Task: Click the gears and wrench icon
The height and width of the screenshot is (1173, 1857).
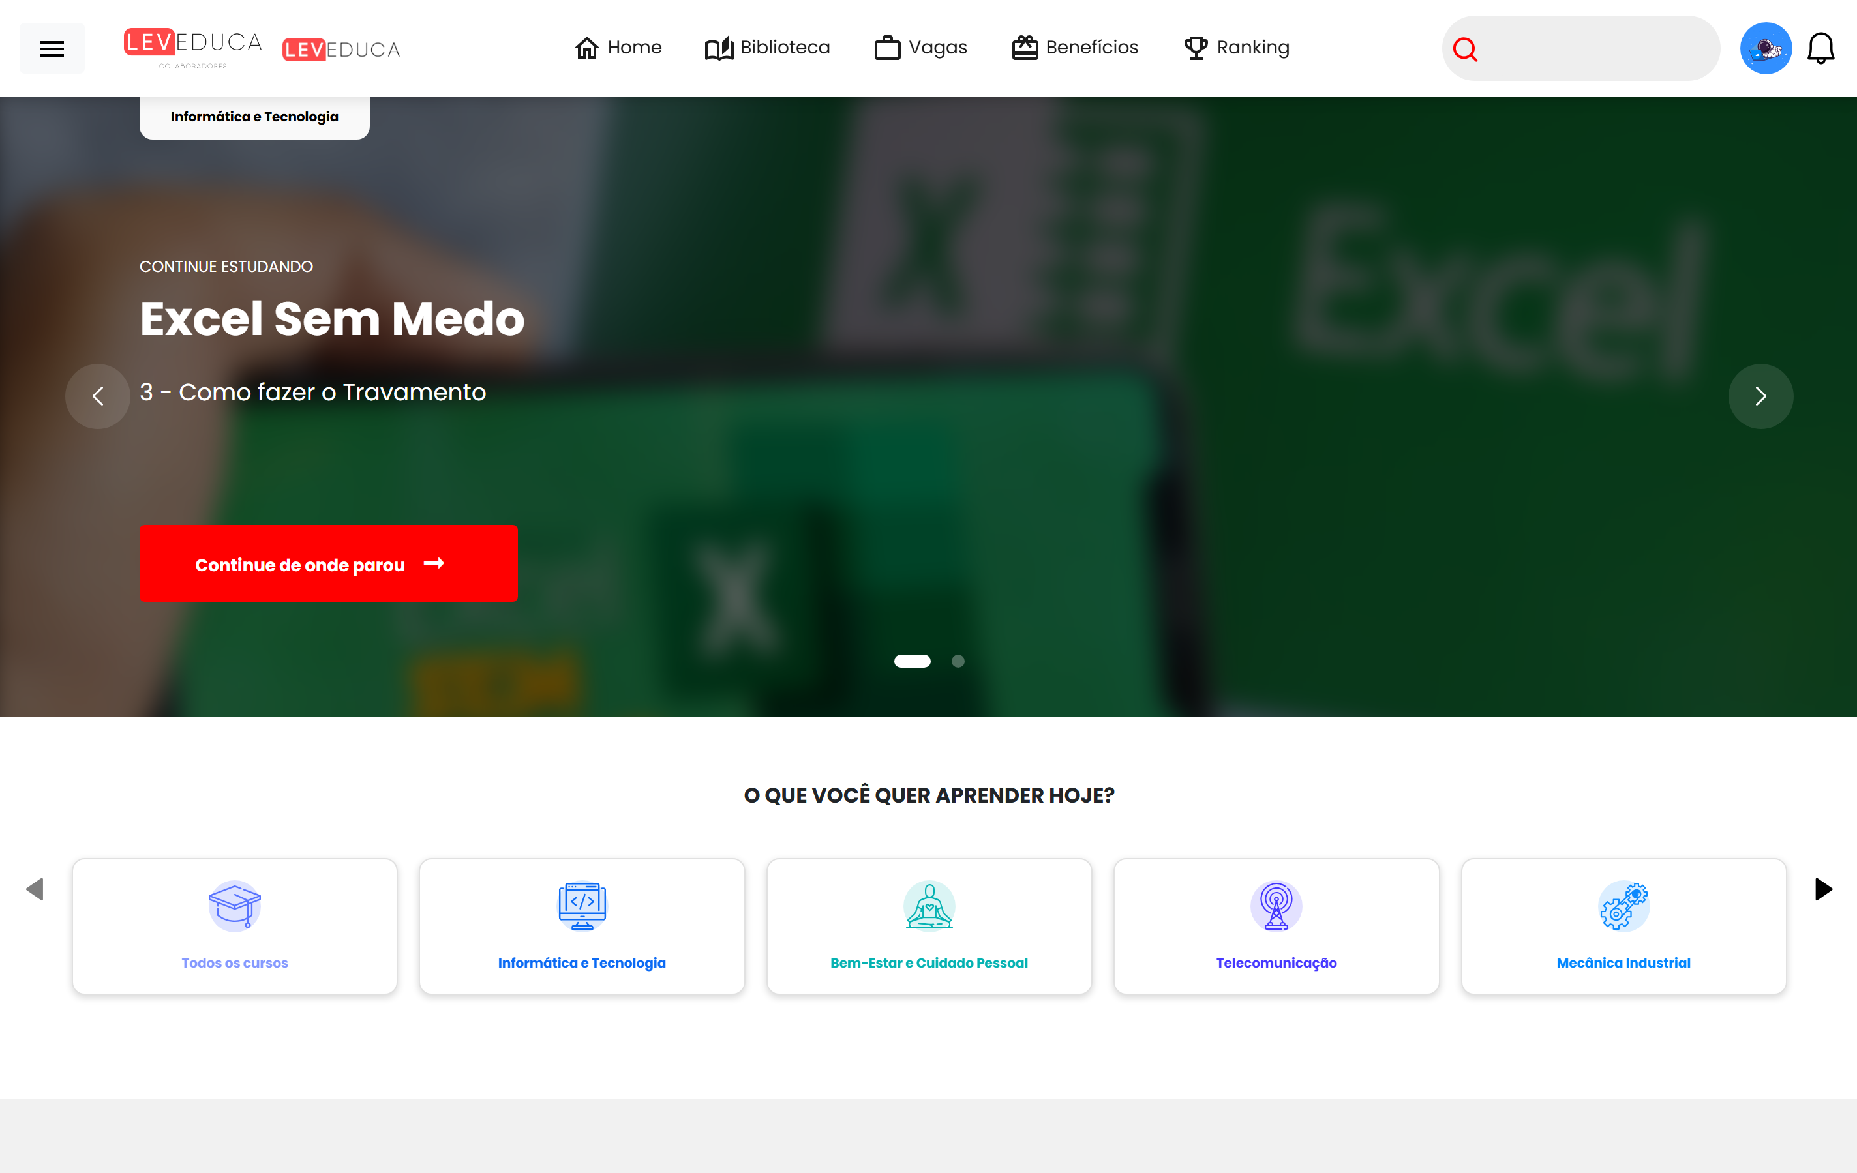Action: 1624,906
